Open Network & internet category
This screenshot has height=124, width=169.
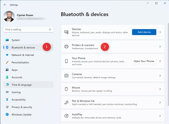[x=28, y=55]
